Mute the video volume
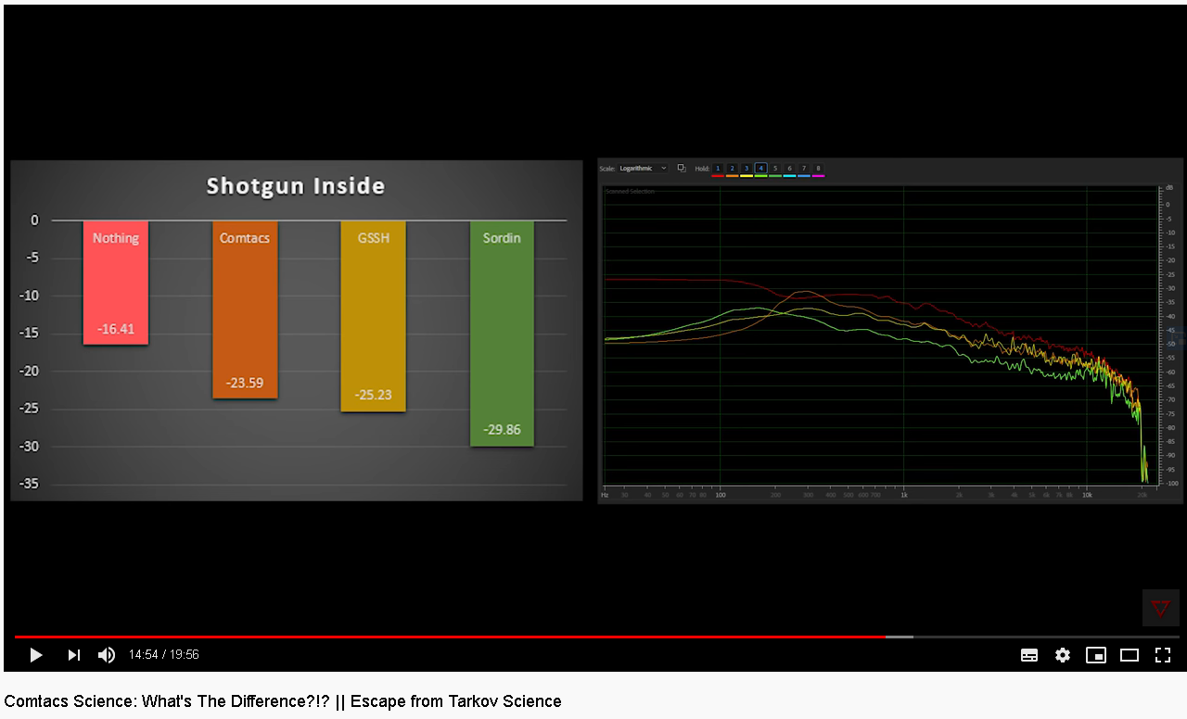The width and height of the screenshot is (1187, 719). tap(107, 655)
